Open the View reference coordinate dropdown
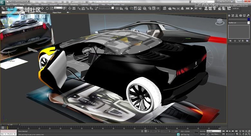The width and height of the screenshot is (251, 136). tap(58, 8)
